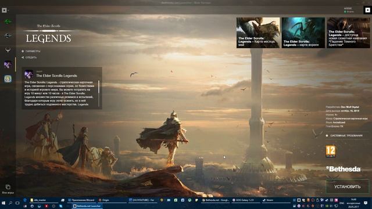
Task: Switch to the GOG Galaxy 1.2.9 window
Action: click(x=246, y=200)
